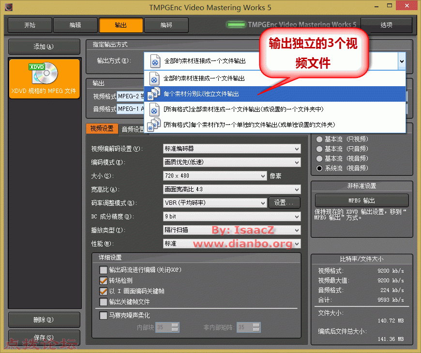Image resolution: width=421 pixels, height=353 pixels.
Task: Click the film icon of selected output method
Action: [155, 61]
